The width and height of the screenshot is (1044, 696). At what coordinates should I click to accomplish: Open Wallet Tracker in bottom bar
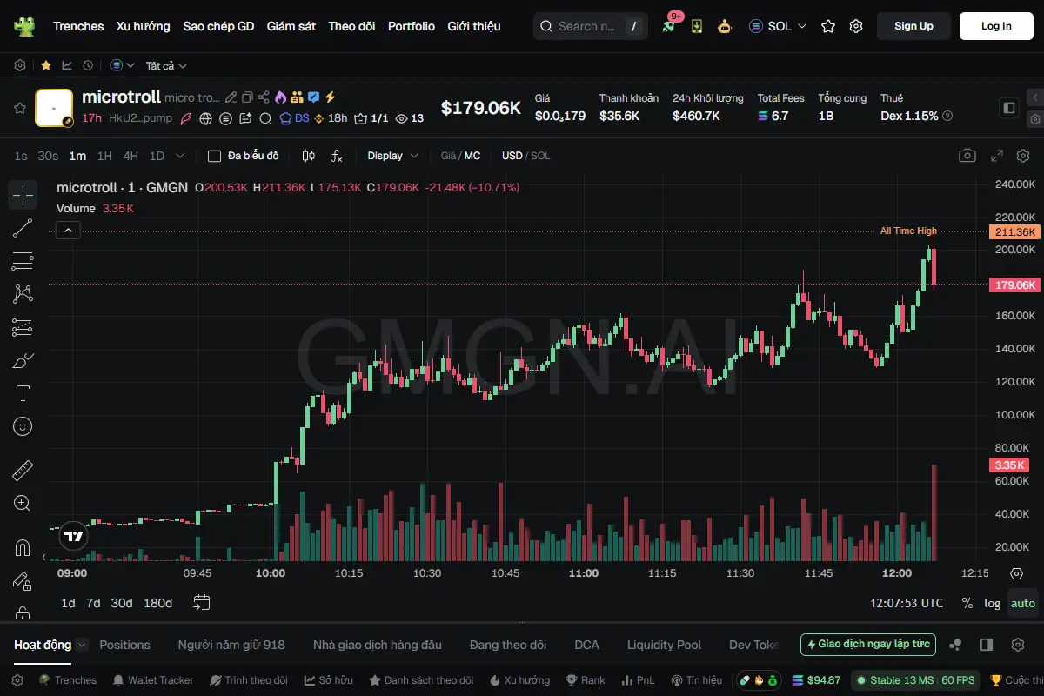click(x=152, y=680)
